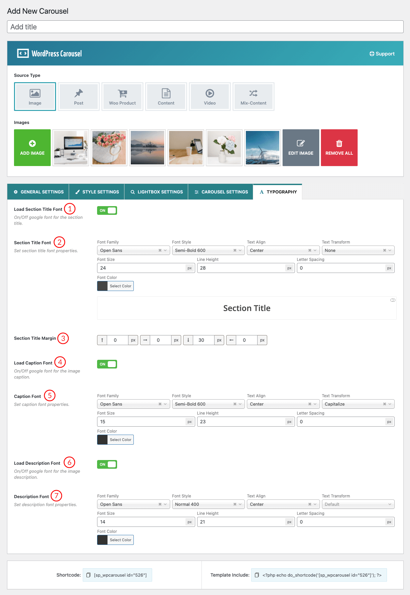Image resolution: width=410 pixels, height=595 pixels.
Task: Open the Lightbox Settings tab
Action: (x=156, y=192)
